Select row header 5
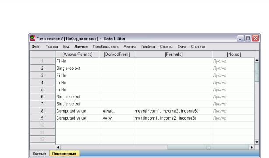269x158 pixels. pos(42,89)
